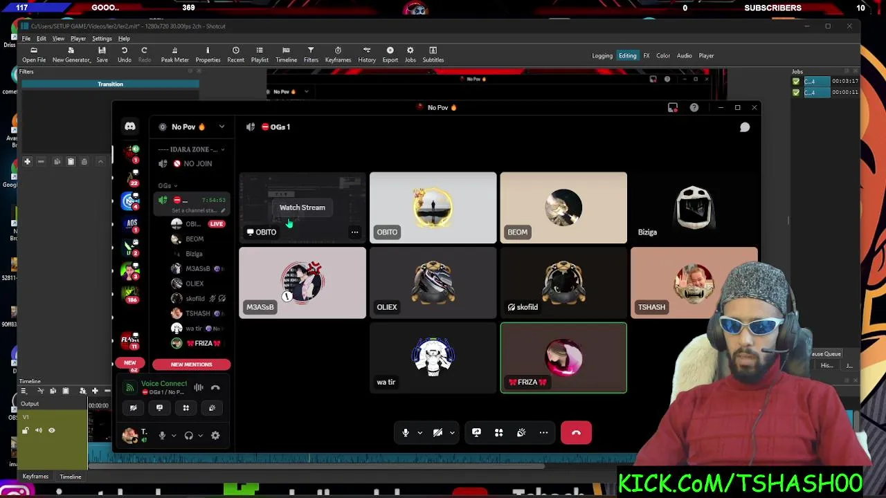Open the soundboard in call controls

click(521, 432)
